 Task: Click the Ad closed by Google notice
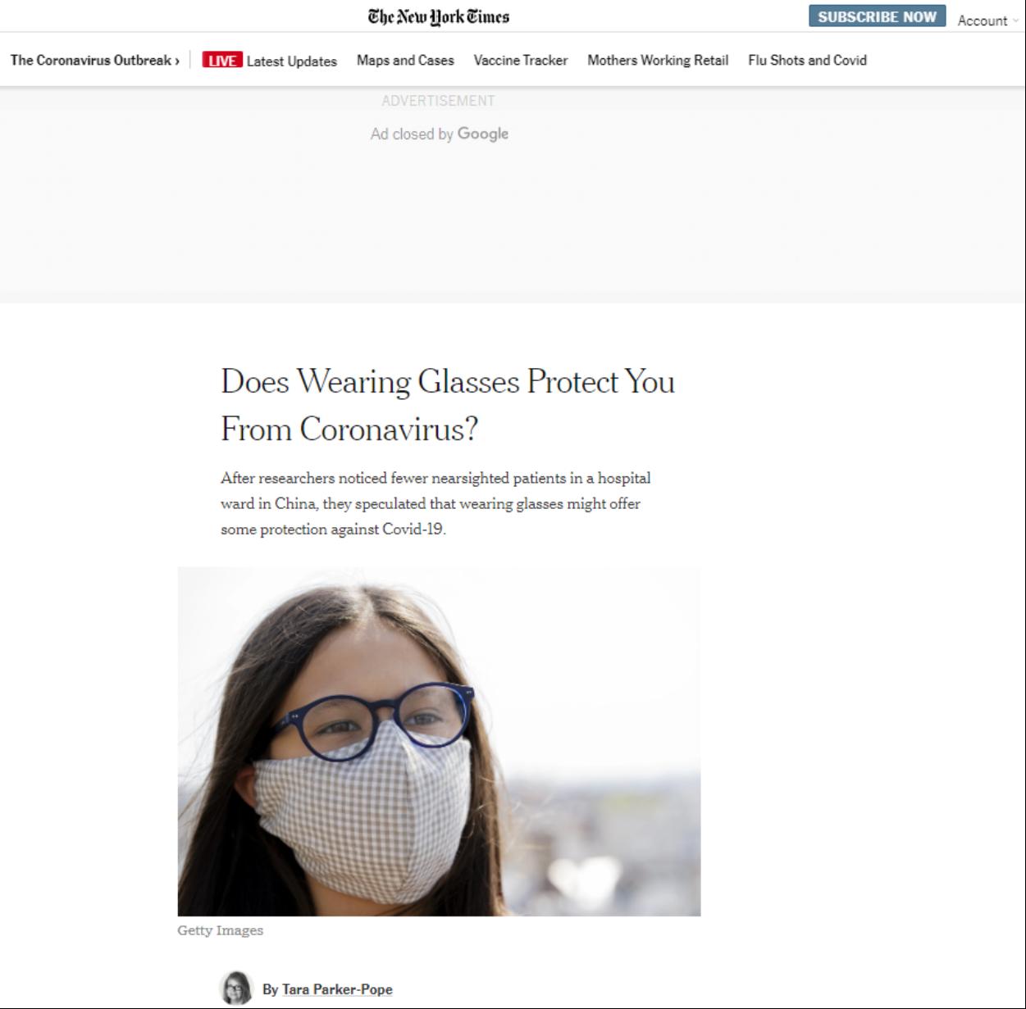(x=440, y=134)
